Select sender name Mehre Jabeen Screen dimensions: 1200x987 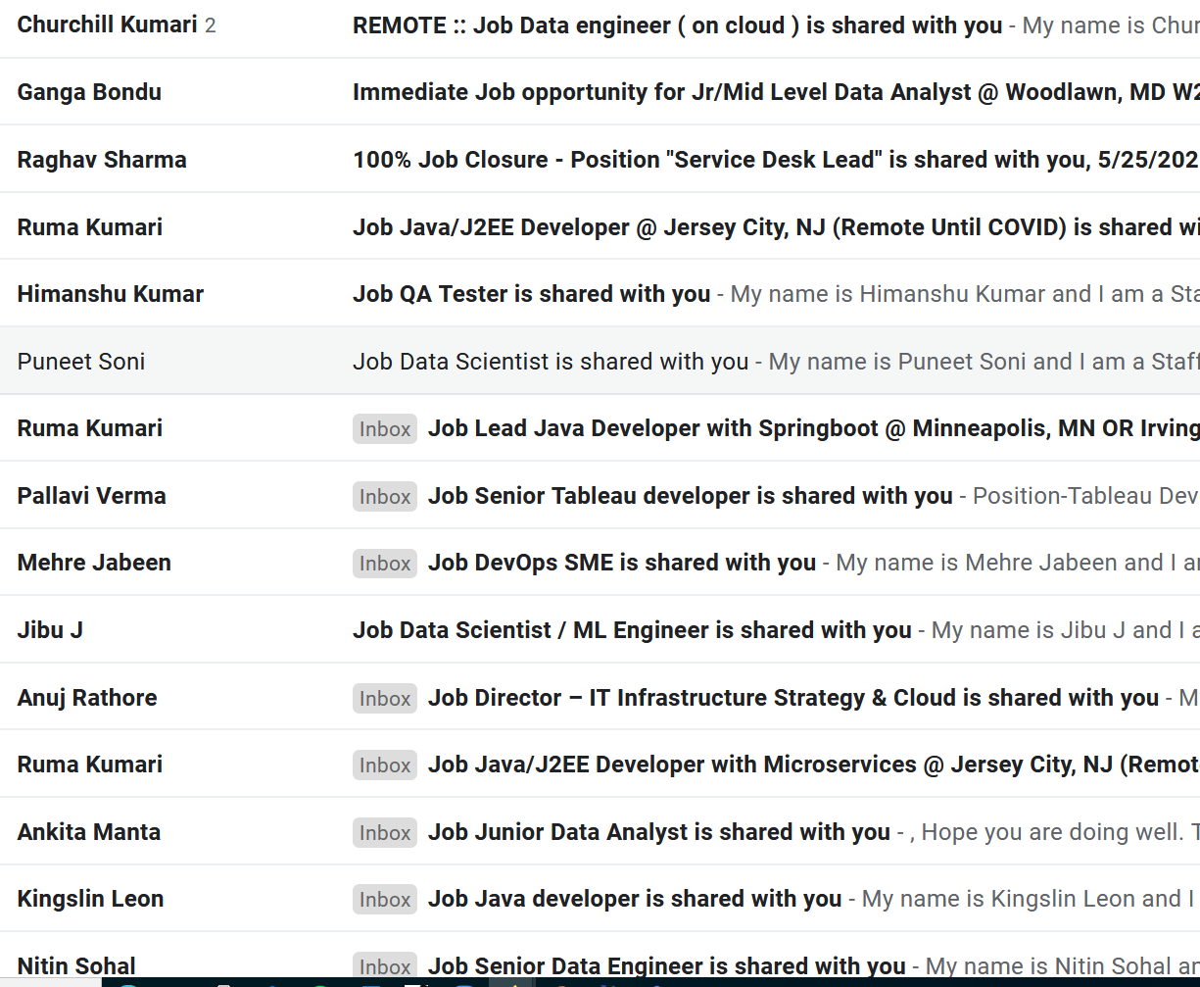(94, 563)
